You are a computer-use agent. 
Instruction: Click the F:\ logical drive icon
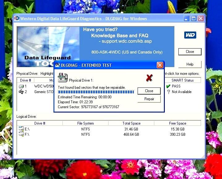click(x=21, y=134)
